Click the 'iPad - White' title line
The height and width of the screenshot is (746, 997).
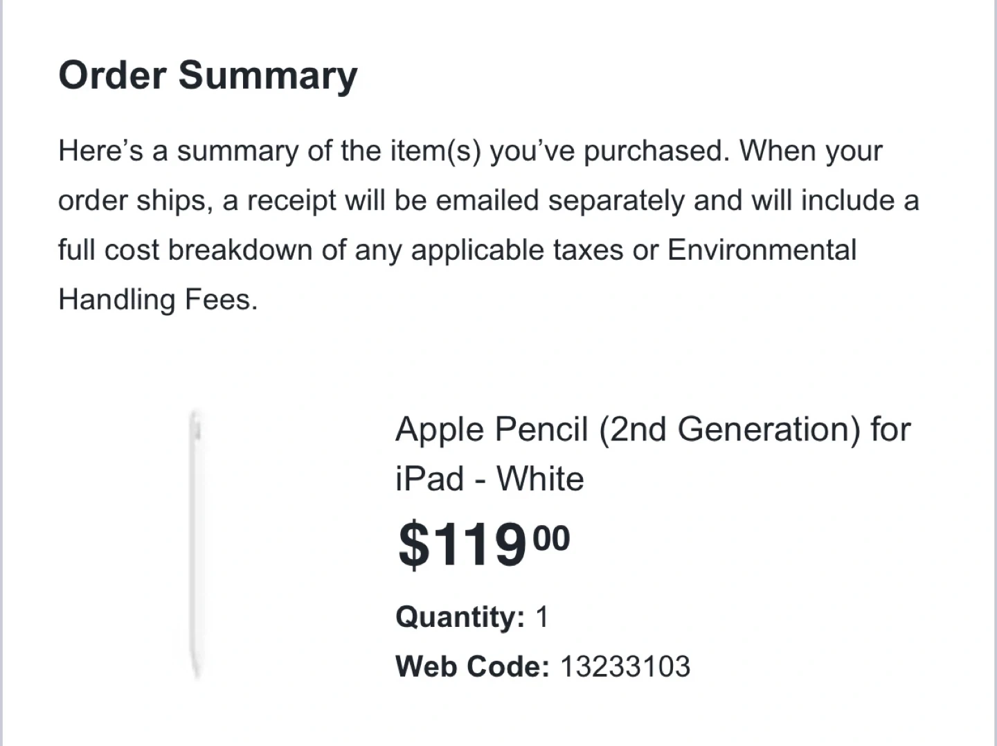coord(489,479)
